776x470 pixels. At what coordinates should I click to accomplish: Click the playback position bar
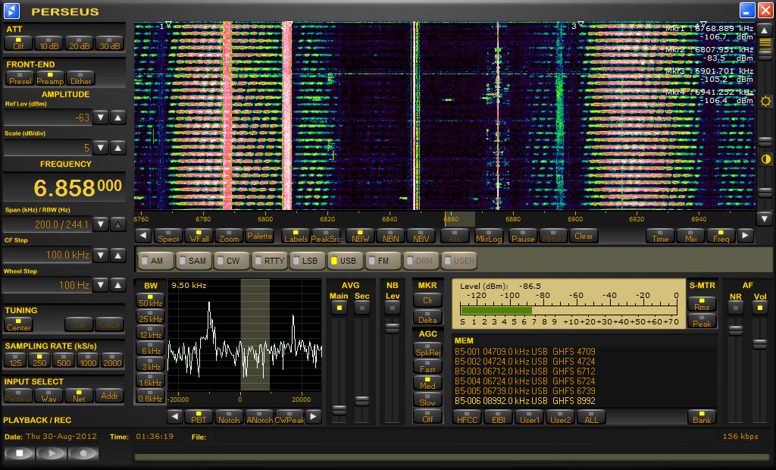[x=452, y=456]
